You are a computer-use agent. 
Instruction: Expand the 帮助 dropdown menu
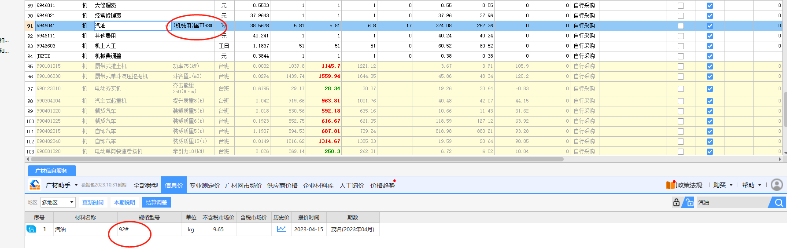point(751,185)
